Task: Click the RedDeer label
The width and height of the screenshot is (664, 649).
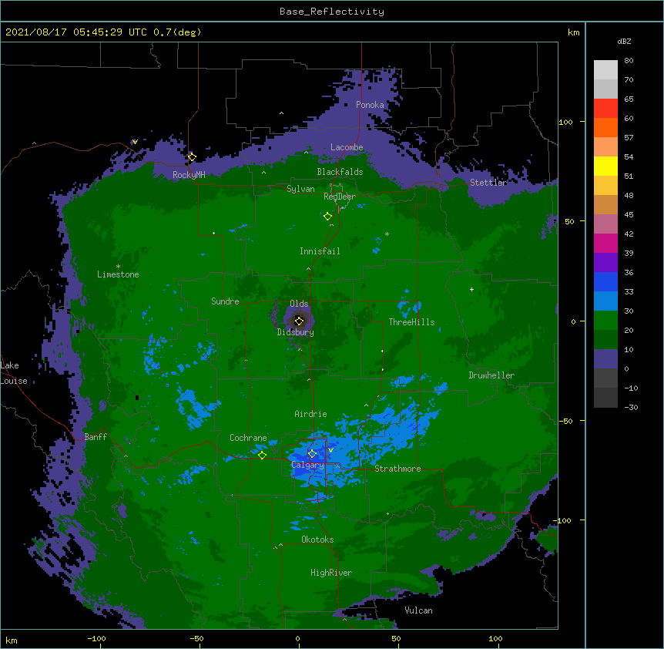Action: pos(339,197)
